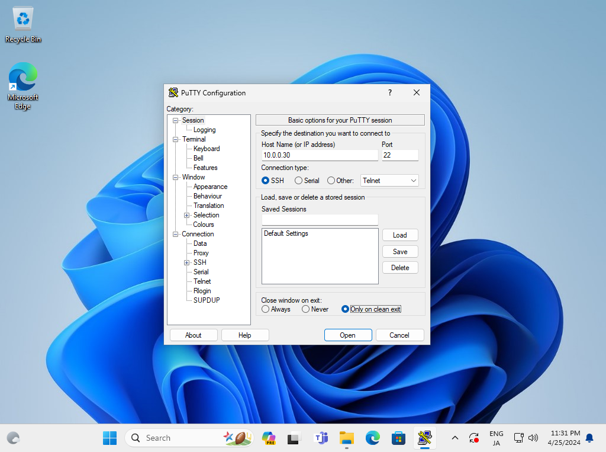Open the Microsoft Edge desktop shortcut

(23, 86)
